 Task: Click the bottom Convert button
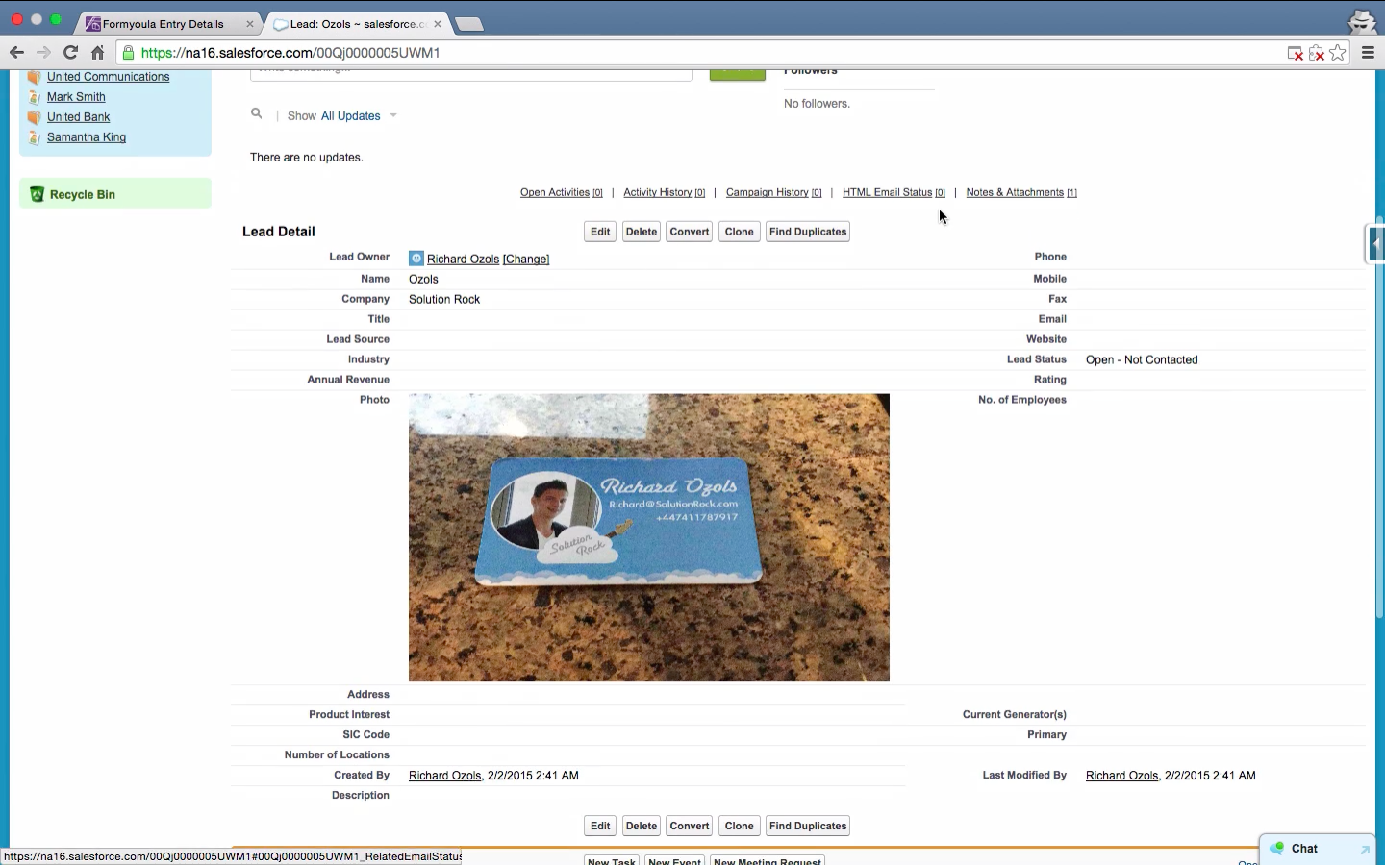pos(690,826)
